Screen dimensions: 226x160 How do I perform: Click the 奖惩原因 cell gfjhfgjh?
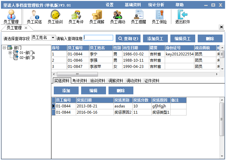pos(161,106)
